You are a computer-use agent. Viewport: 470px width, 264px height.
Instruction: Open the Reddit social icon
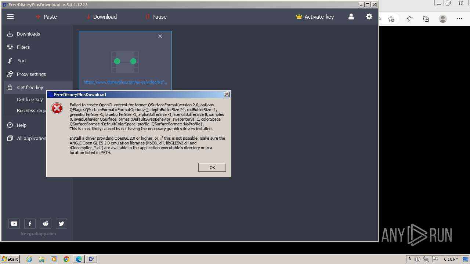(46, 223)
